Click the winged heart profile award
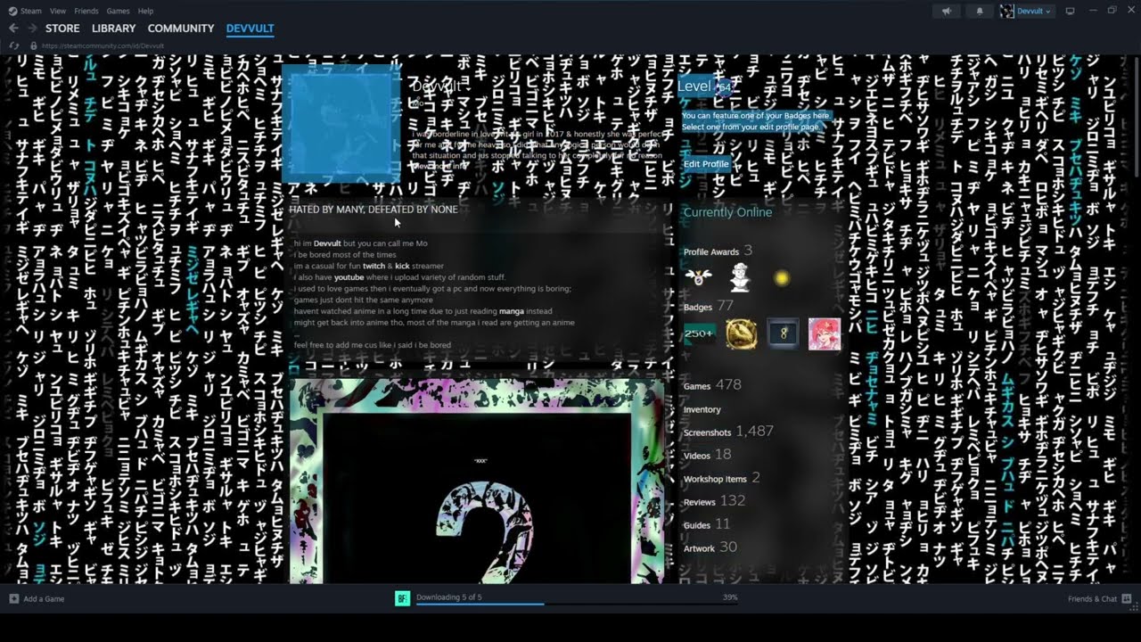The image size is (1141, 642). (x=698, y=278)
